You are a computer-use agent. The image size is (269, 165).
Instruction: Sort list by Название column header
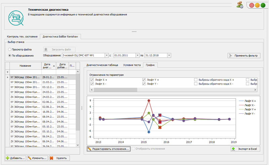[25, 65]
